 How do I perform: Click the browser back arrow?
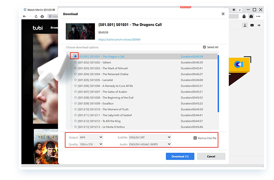pos(25,16)
